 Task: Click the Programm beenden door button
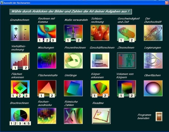(x=159, y=116)
